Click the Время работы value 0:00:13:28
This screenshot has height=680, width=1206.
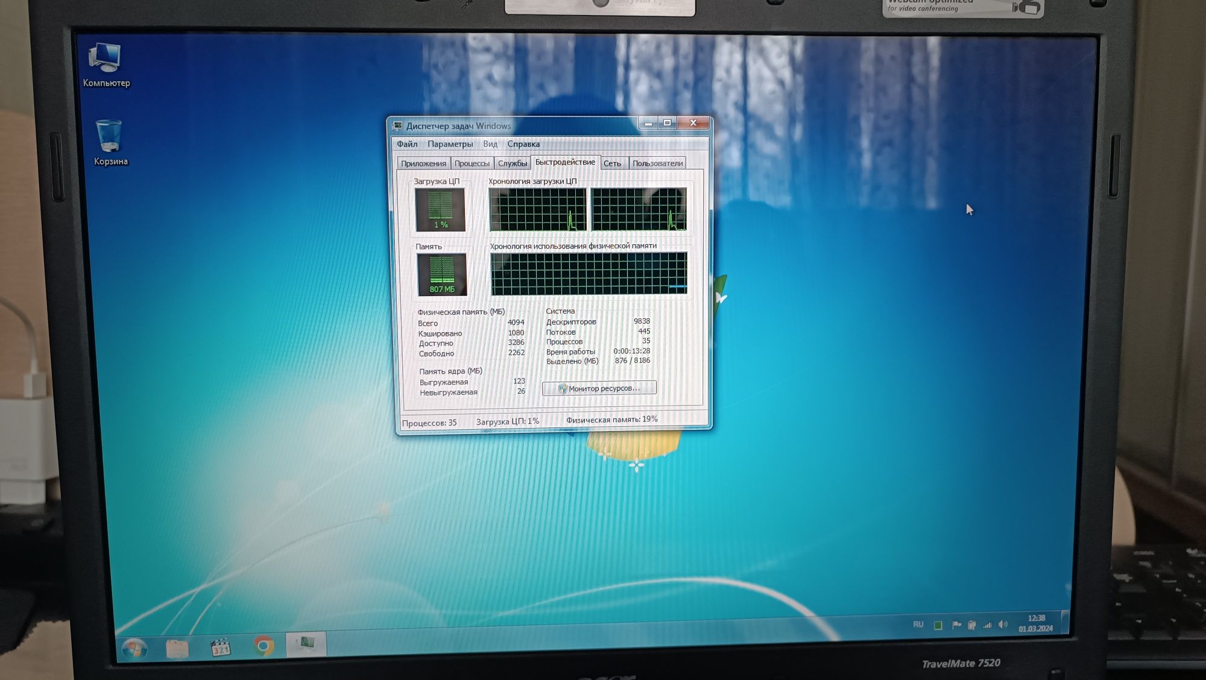click(x=631, y=351)
